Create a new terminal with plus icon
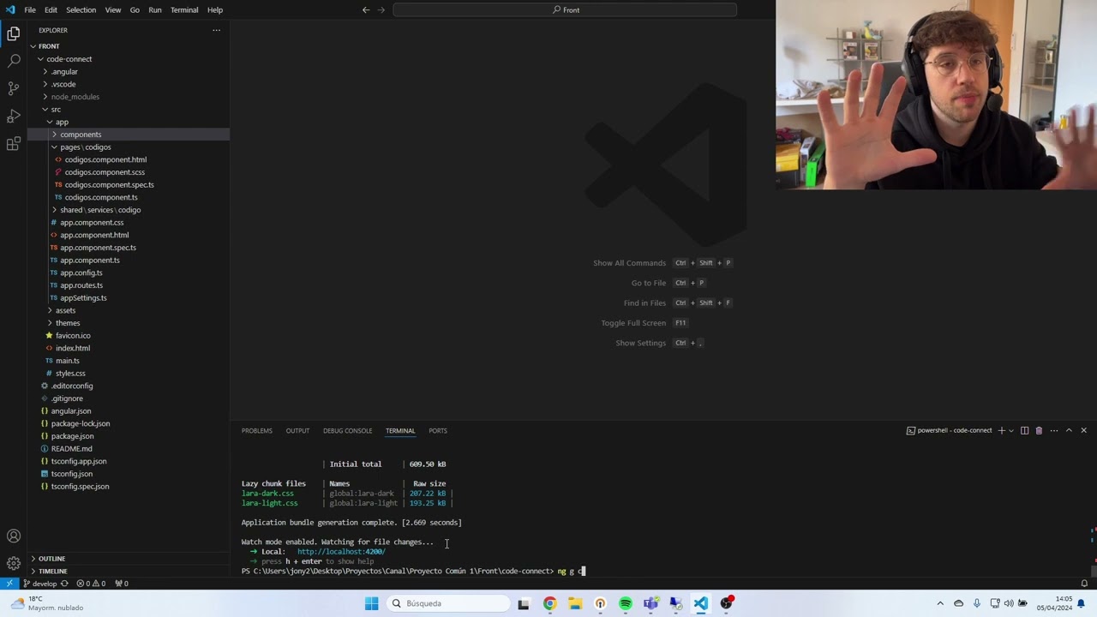1097x617 pixels. 1001,430
